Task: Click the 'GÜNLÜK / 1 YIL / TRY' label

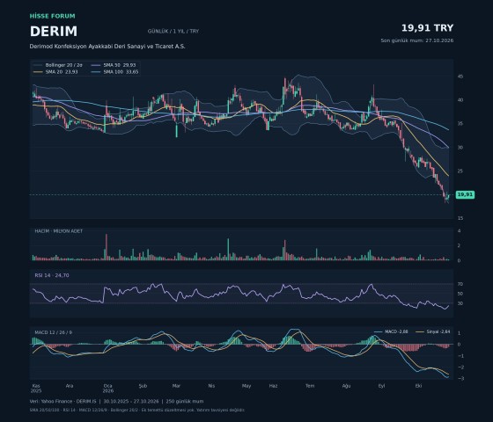Action: tap(173, 32)
